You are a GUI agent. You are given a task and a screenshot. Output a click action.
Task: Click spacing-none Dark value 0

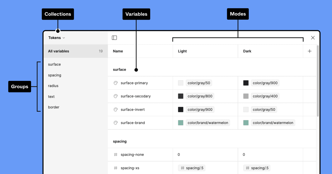(x=244, y=155)
